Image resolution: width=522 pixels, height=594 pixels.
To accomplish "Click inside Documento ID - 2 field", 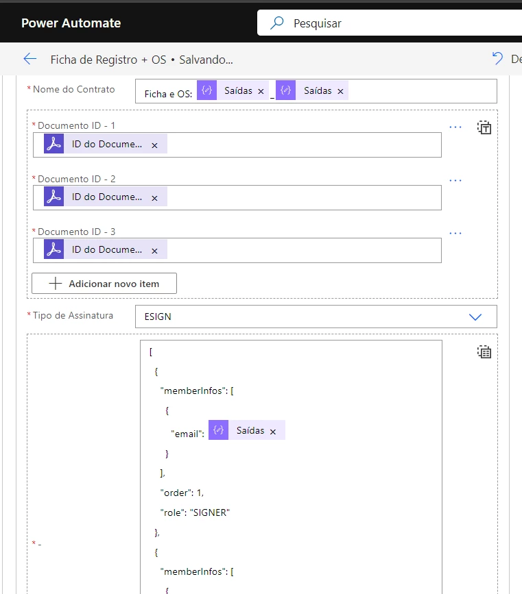I will (237, 197).
